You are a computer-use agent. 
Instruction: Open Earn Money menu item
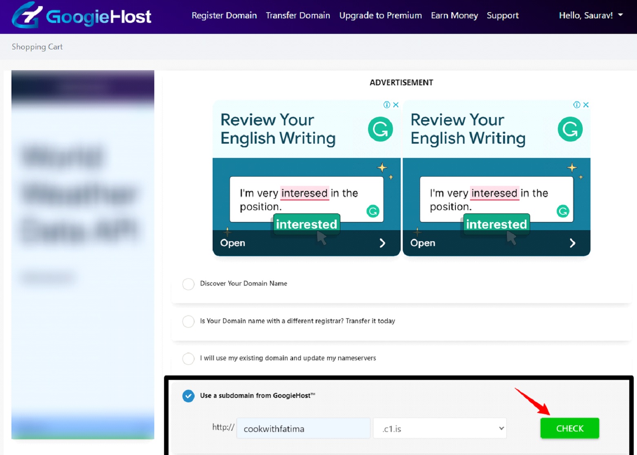(454, 16)
